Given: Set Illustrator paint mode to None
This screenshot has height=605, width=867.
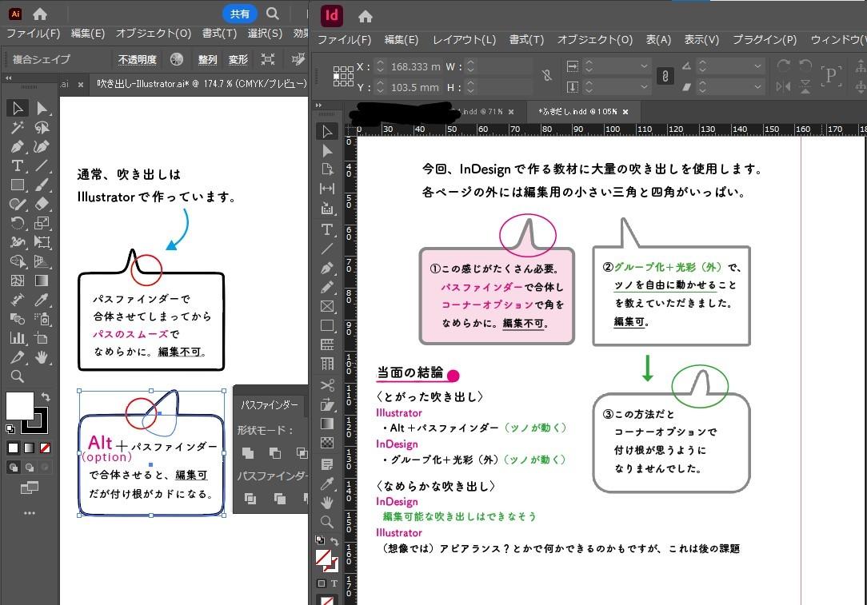Looking at the screenshot, I should tap(46, 448).
